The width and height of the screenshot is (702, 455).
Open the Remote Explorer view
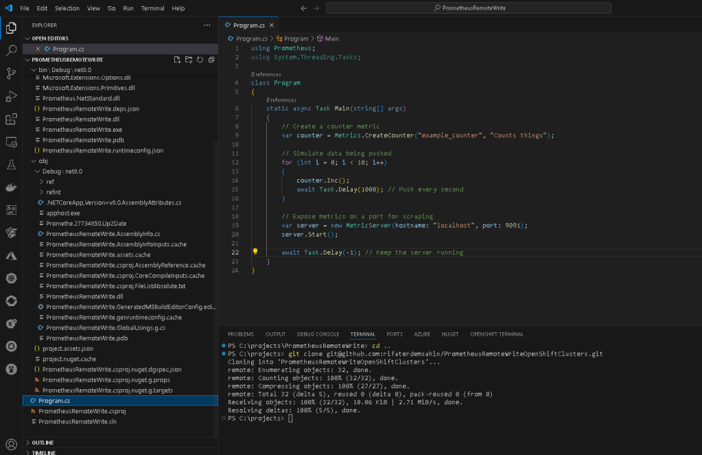click(11, 142)
